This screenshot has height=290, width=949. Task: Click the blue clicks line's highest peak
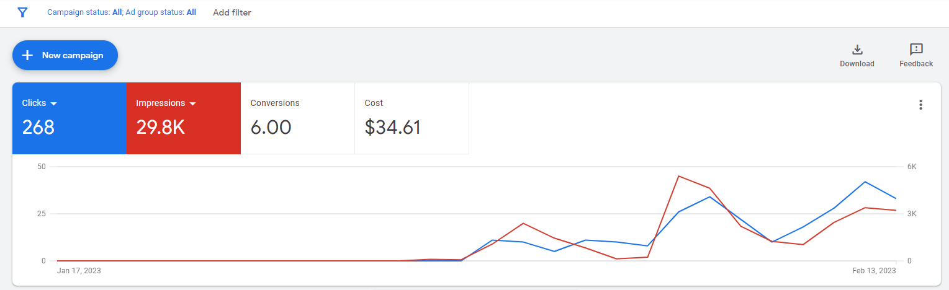click(x=865, y=182)
